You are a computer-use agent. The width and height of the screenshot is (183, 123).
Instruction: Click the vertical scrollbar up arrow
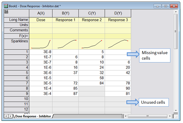(176, 12)
